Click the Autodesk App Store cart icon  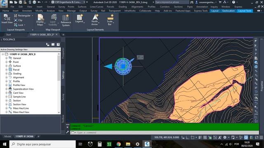pyautogui.click(x=220, y=2)
